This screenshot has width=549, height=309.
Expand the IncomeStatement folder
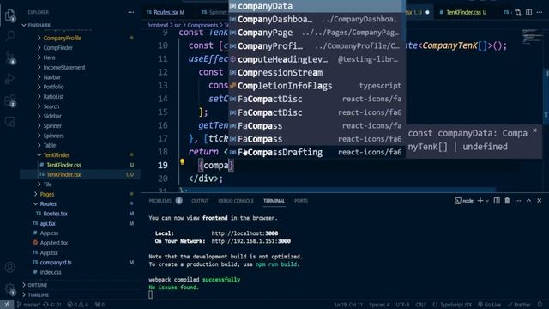pyautogui.click(x=64, y=67)
